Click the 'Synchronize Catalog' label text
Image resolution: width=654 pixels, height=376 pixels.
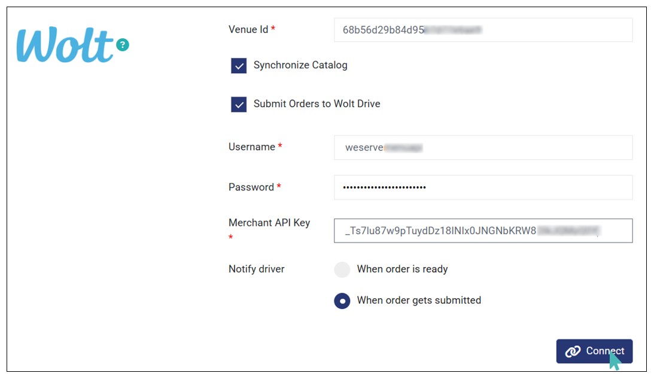coord(300,65)
